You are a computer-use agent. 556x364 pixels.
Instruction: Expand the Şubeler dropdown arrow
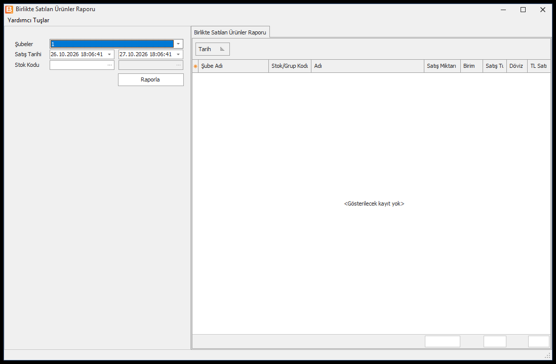point(178,44)
